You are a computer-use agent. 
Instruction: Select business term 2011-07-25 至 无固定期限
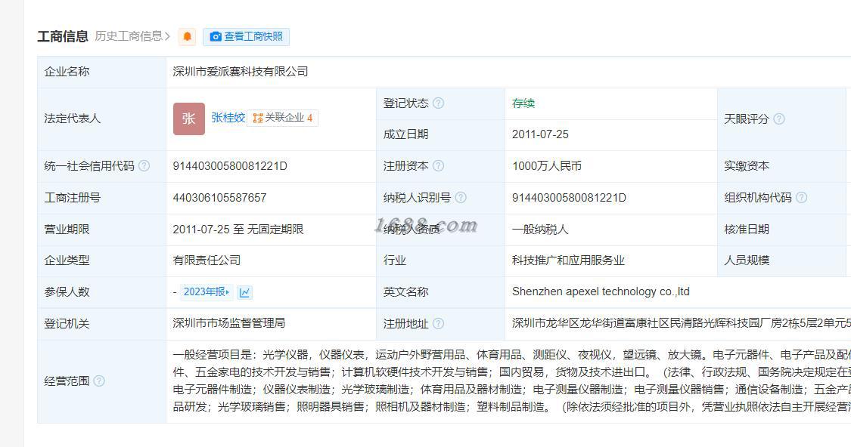pos(238,230)
